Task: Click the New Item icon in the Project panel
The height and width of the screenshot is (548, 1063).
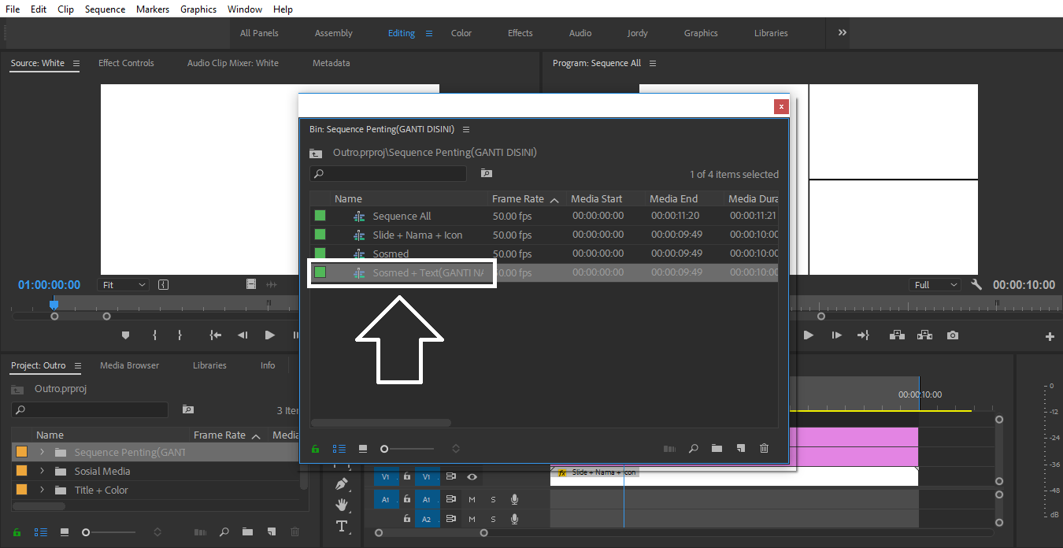Action: [271, 532]
